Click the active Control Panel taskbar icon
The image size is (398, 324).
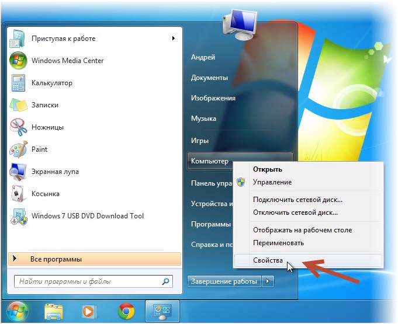[162, 312]
